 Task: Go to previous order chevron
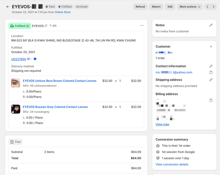pyautogui.click(x=208, y=7)
